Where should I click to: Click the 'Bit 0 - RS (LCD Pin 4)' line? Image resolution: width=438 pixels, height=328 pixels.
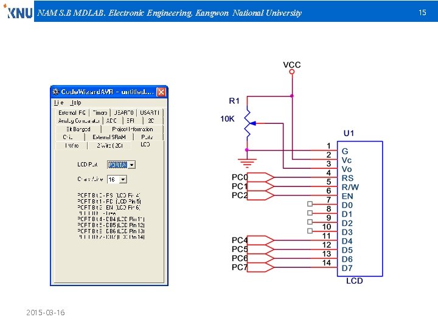pos(109,195)
